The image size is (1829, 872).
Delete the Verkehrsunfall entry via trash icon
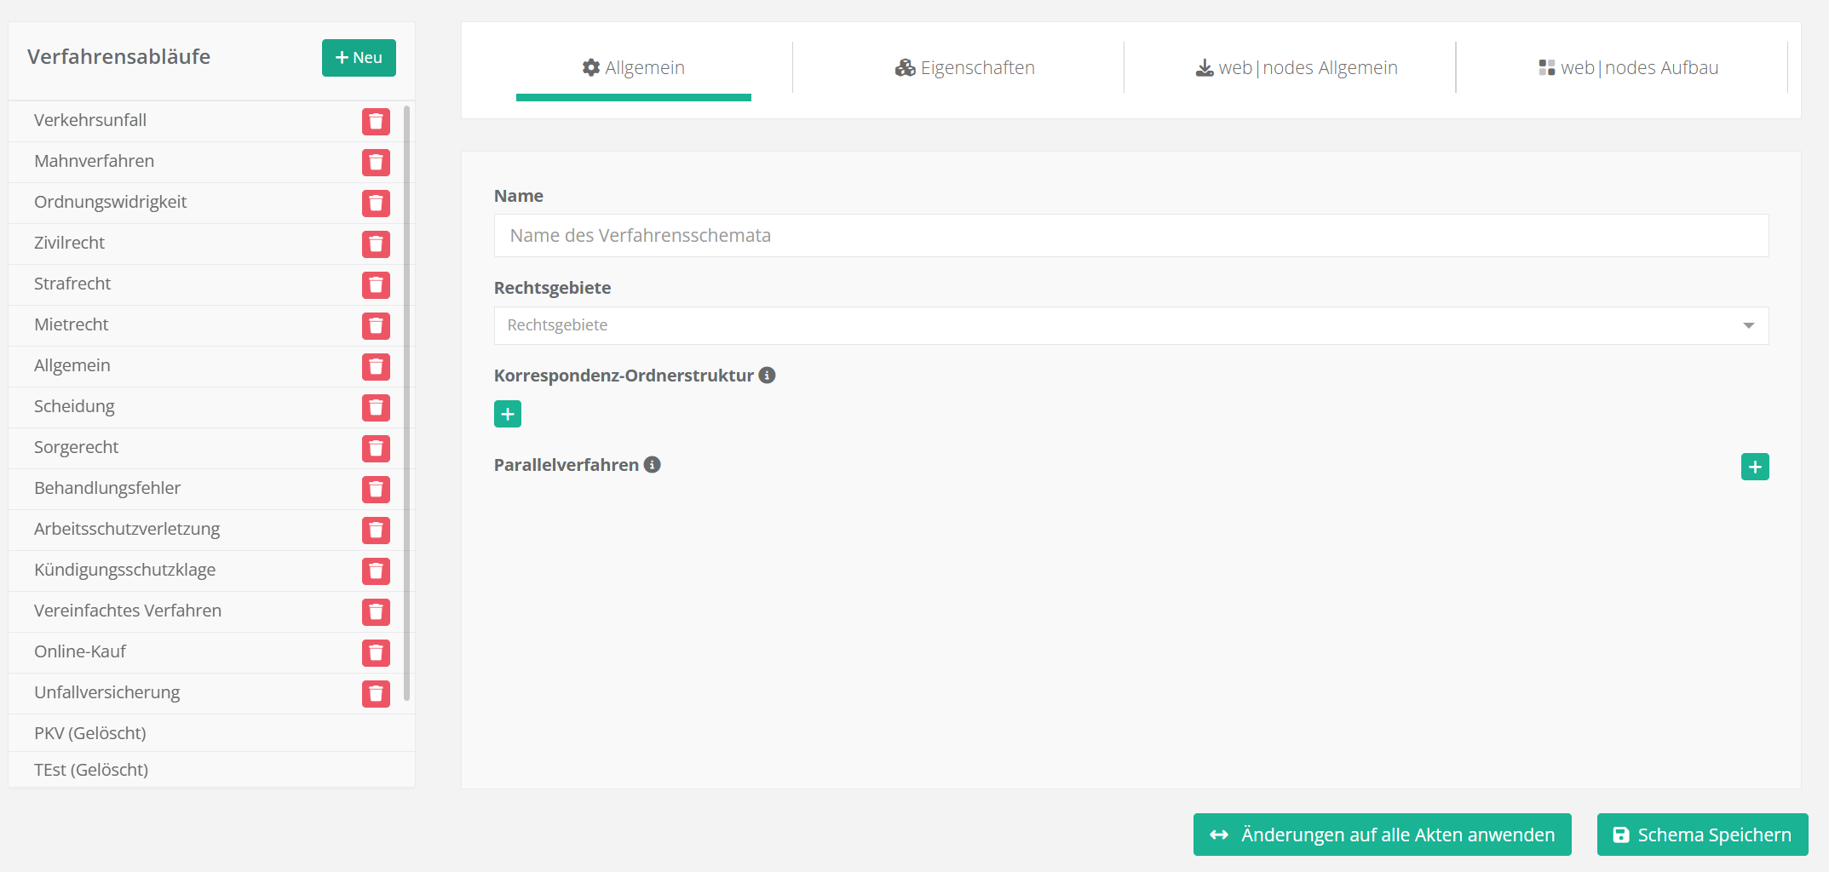tap(376, 122)
